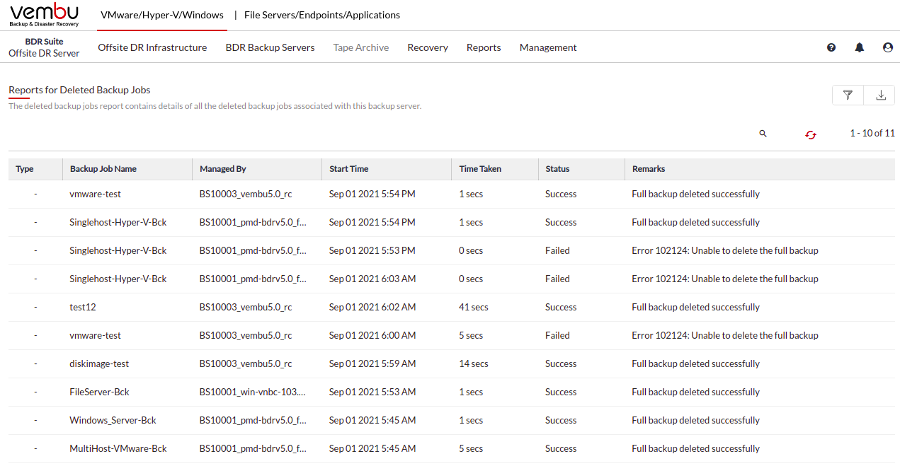This screenshot has height=466, width=900.
Task: Switch to VMware/Hyper-V/Windows tab
Action: click(x=162, y=15)
